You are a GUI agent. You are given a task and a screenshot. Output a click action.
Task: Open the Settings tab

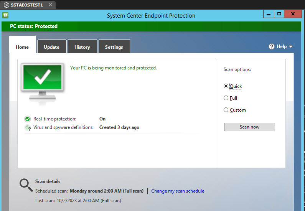coord(114,46)
